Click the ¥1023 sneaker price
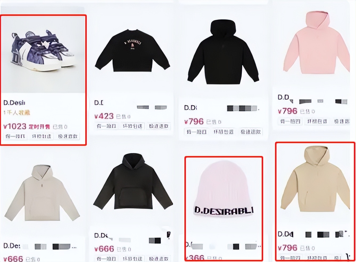Screen dimensions: 356x262 15,126
